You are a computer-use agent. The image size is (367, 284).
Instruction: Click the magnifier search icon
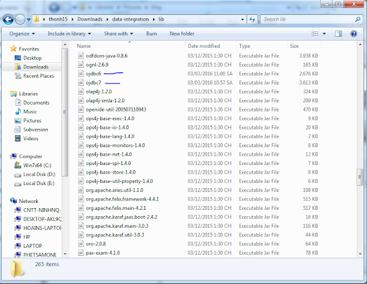358,19
